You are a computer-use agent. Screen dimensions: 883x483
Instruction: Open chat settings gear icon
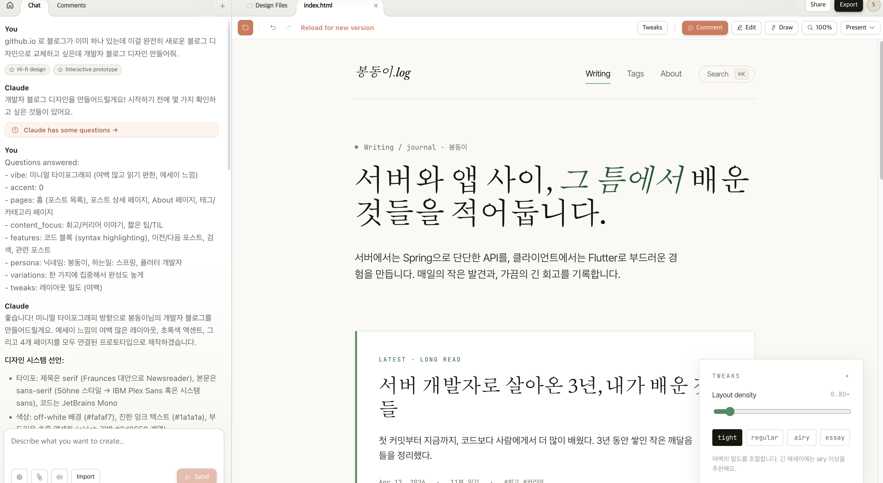coord(19,477)
